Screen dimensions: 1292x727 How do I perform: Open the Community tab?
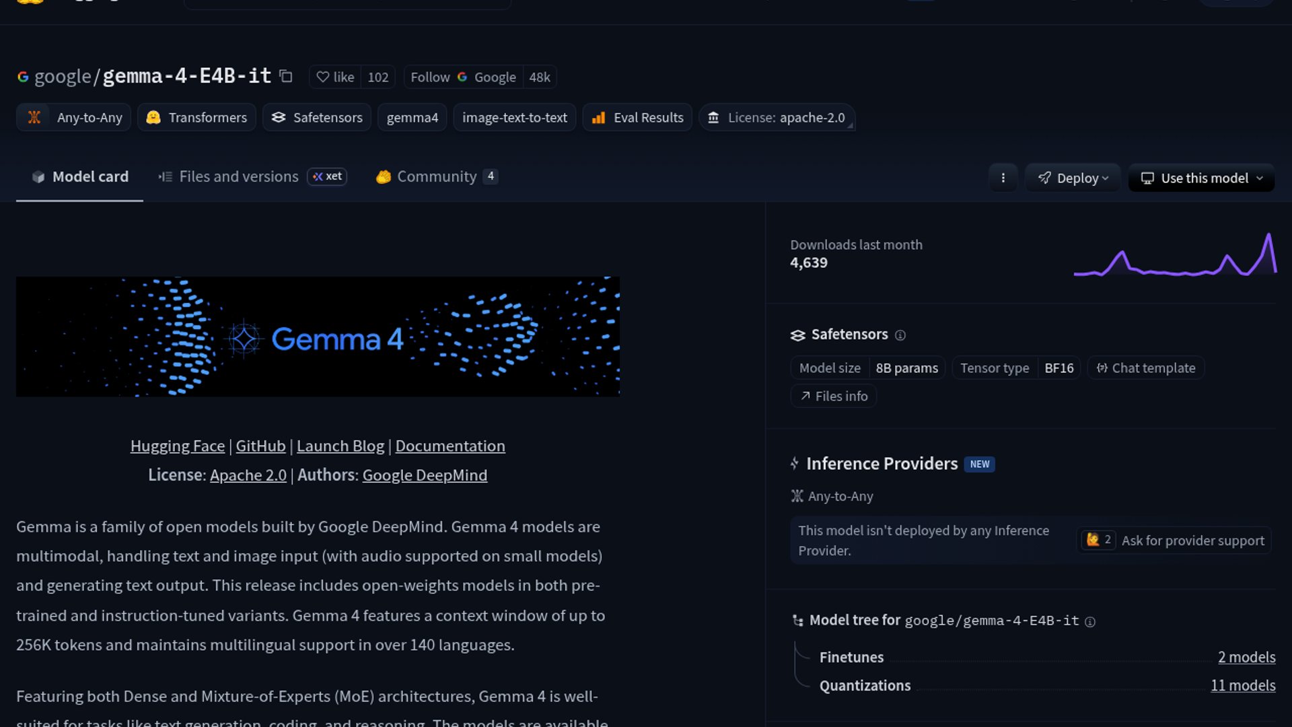pyautogui.click(x=436, y=176)
